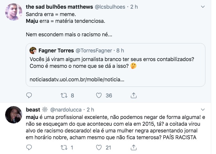Share beast's tweet about Maju

point(134,148)
